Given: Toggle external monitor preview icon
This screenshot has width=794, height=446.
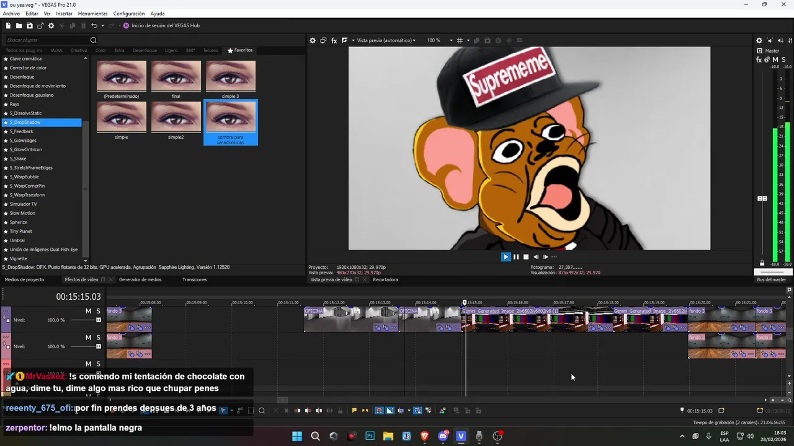Looking at the screenshot, I should (x=323, y=40).
